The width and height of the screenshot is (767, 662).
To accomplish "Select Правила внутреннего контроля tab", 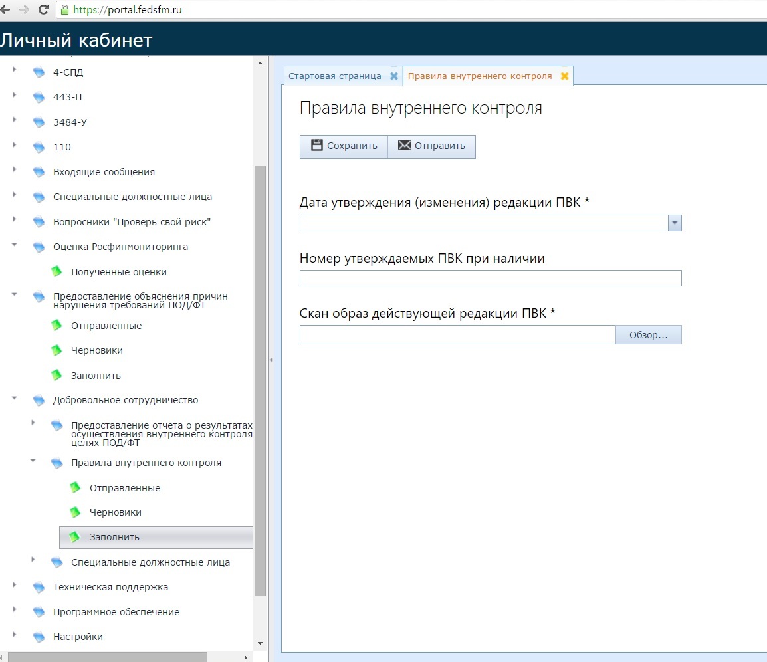I will (480, 76).
